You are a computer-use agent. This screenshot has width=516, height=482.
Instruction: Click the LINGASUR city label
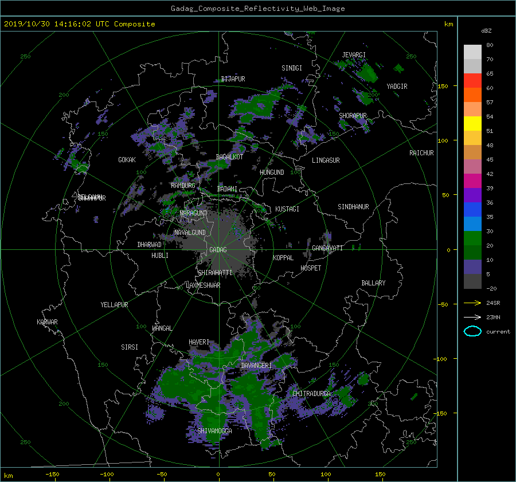(x=326, y=160)
